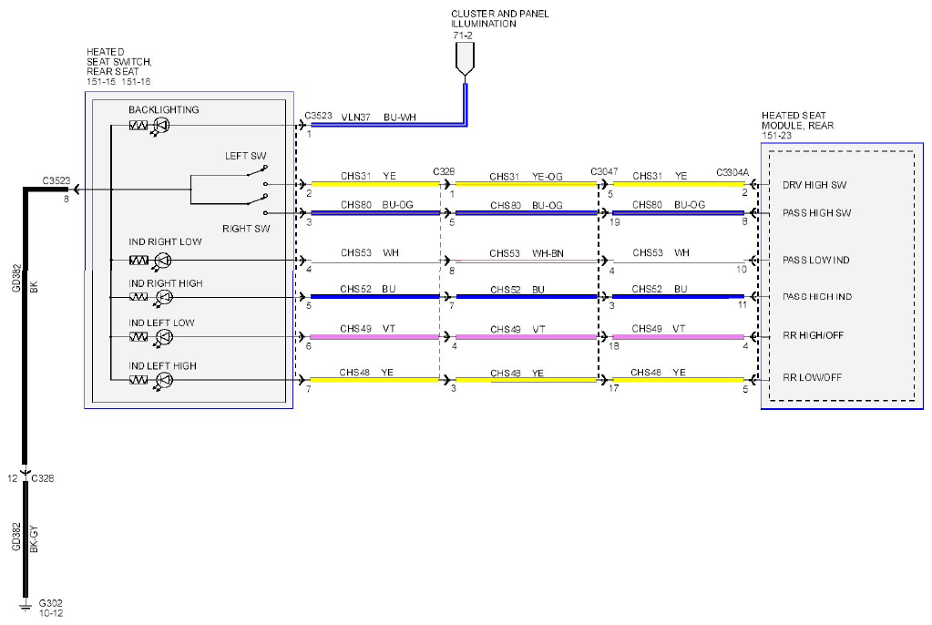Open the 151-23 module page reference
The width and height of the screenshot is (932, 625).
(x=776, y=136)
